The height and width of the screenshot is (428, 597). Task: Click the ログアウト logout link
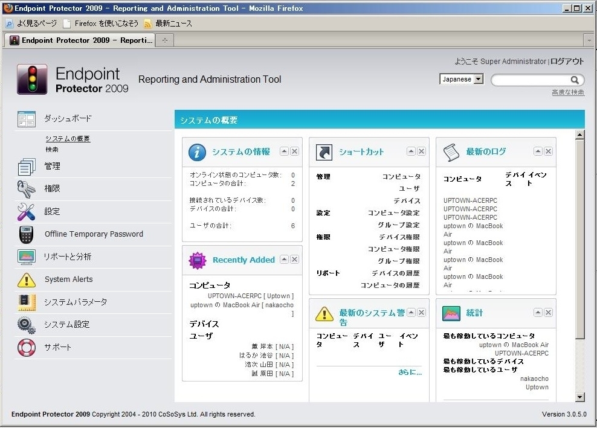[567, 62]
